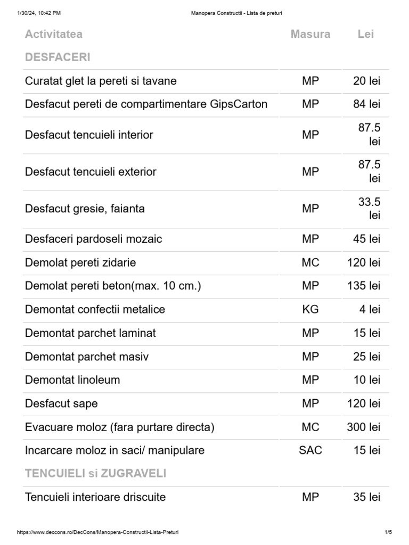Click the 'Activitatea' column header
This screenshot has height=545, width=409.
tap(54, 34)
